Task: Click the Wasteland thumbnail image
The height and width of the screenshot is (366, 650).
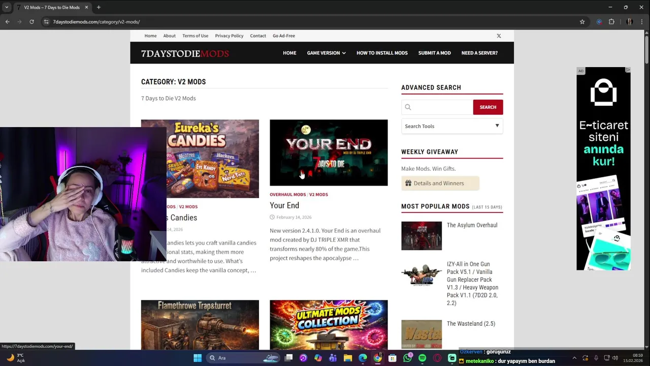Action: (x=421, y=334)
